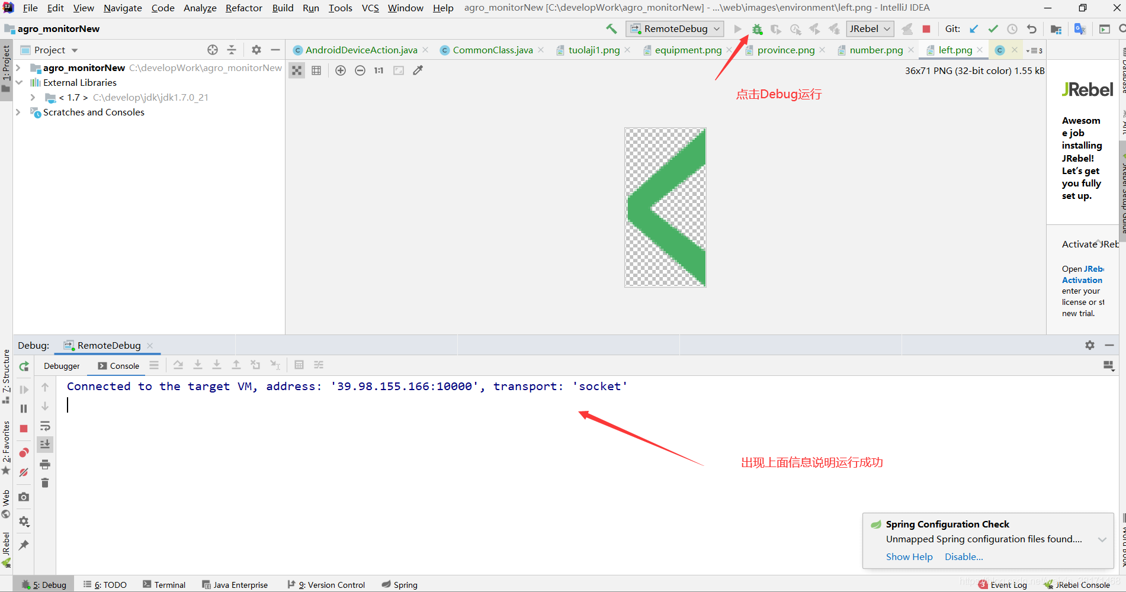This screenshot has width=1126, height=592.
Task: Start Debug with the green bug icon
Action: click(757, 29)
